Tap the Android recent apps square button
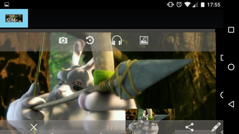This screenshot has width=239, height=134. (x=231, y=30)
